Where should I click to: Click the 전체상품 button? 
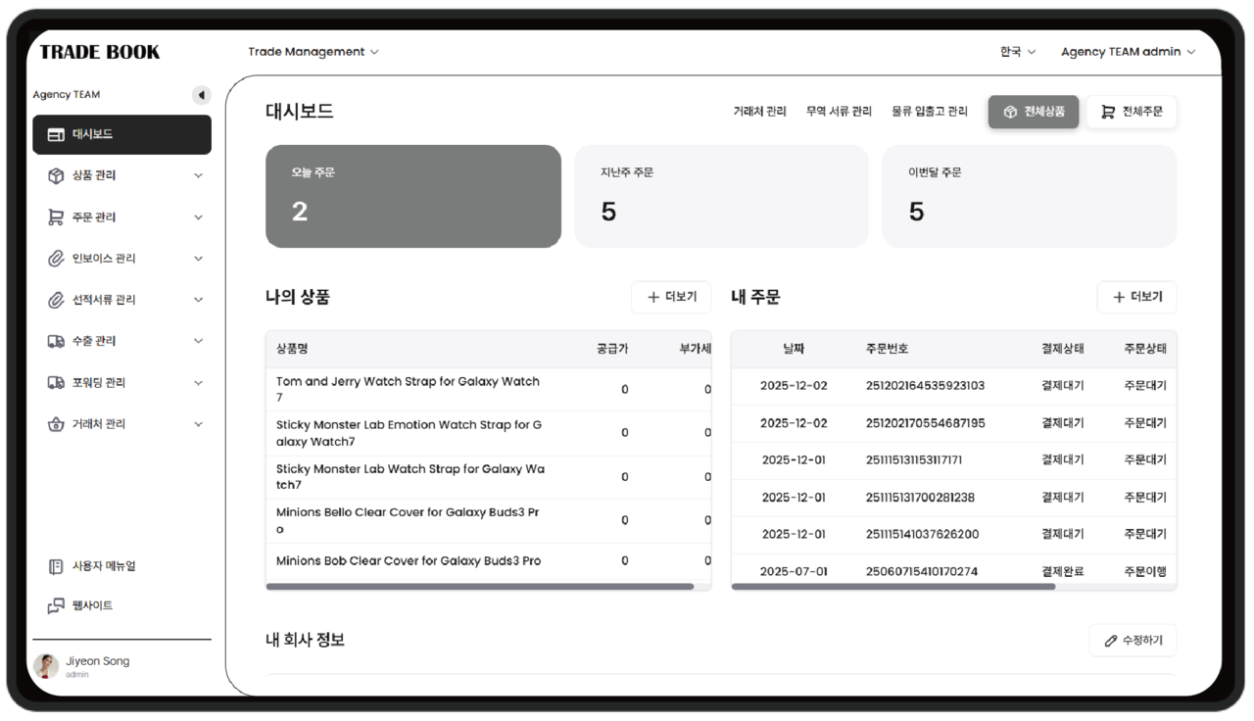(1034, 112)
